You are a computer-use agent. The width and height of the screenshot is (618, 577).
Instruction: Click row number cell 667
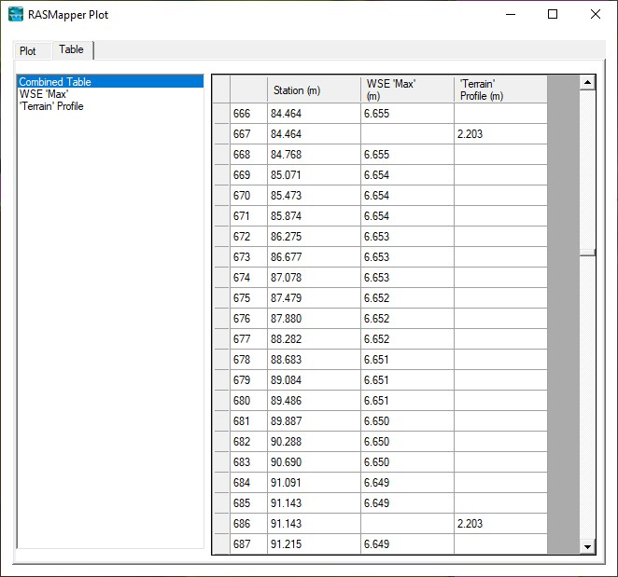[248, 134]
